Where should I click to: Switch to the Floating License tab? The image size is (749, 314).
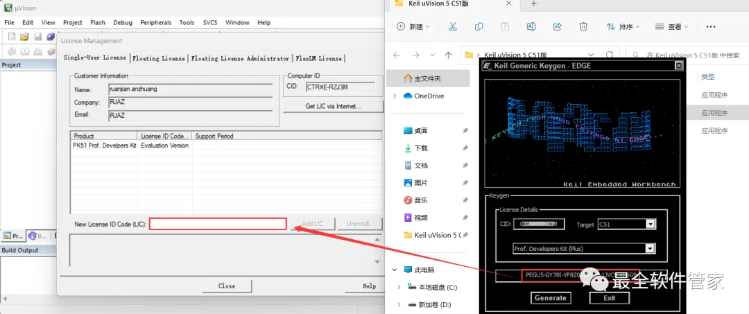point(159,58)
